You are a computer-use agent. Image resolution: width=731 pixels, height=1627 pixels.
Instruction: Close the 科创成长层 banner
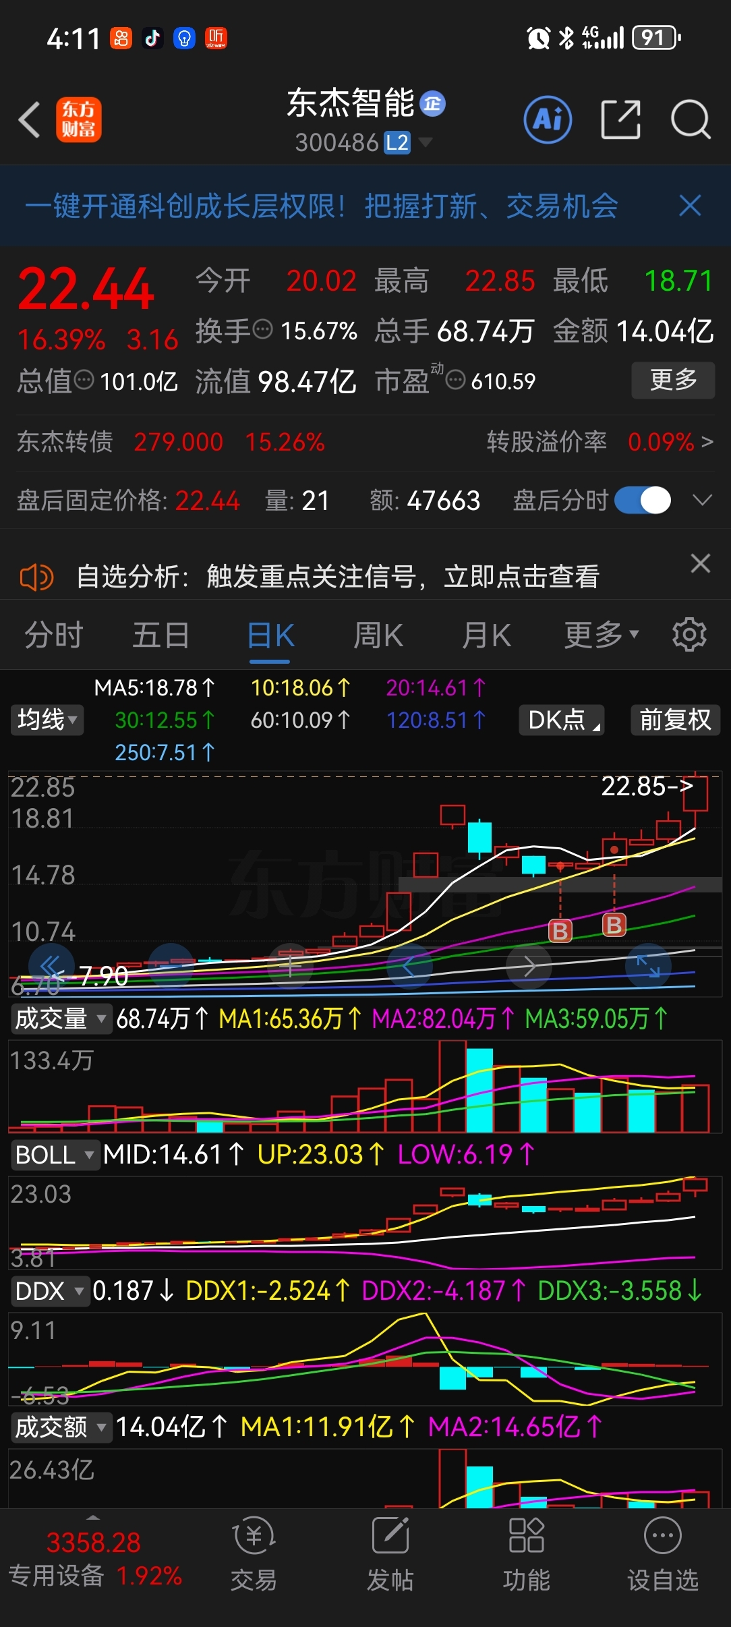click(690, 206)
